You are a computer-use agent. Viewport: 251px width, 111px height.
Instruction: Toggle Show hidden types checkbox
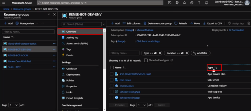146,60
